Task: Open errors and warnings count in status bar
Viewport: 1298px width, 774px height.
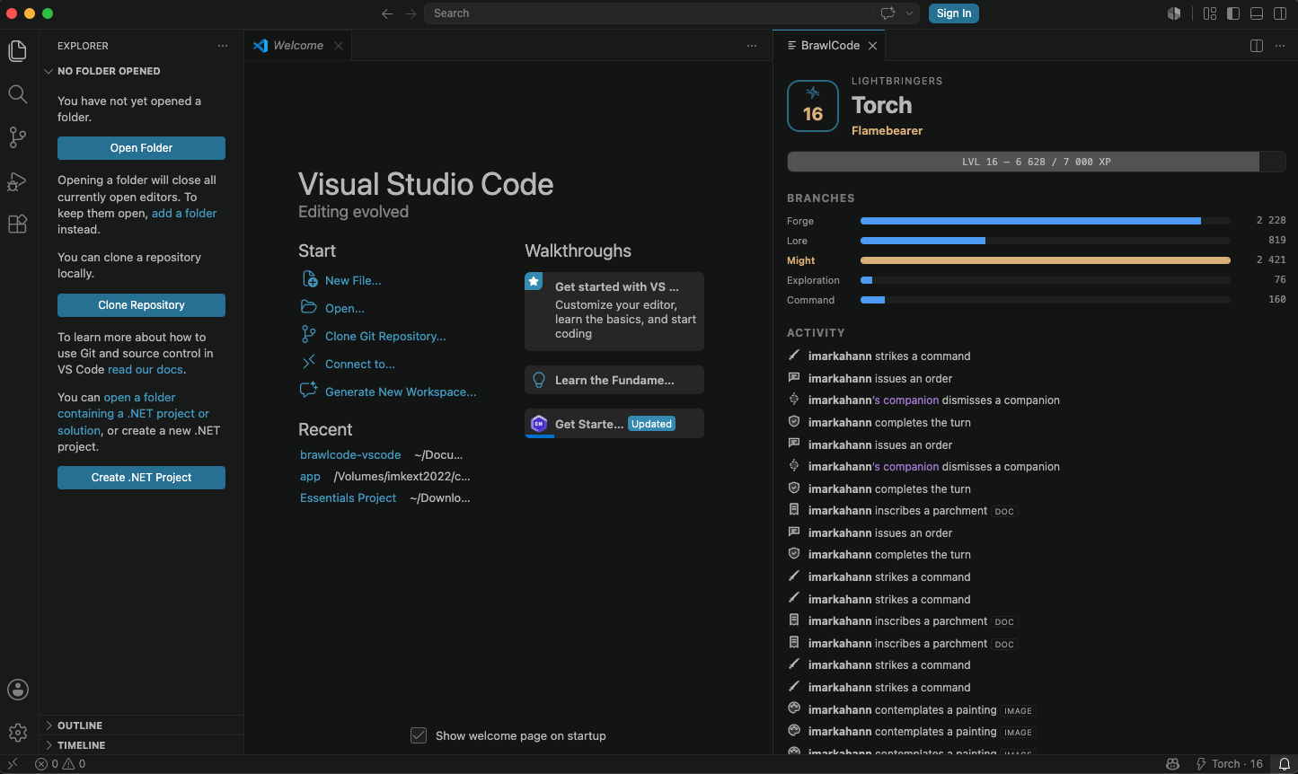Action: click(60, 764)
